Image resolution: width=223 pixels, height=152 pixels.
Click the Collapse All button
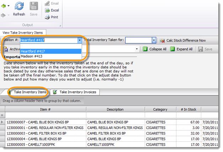pyautogui.click(x=154, y=49)
